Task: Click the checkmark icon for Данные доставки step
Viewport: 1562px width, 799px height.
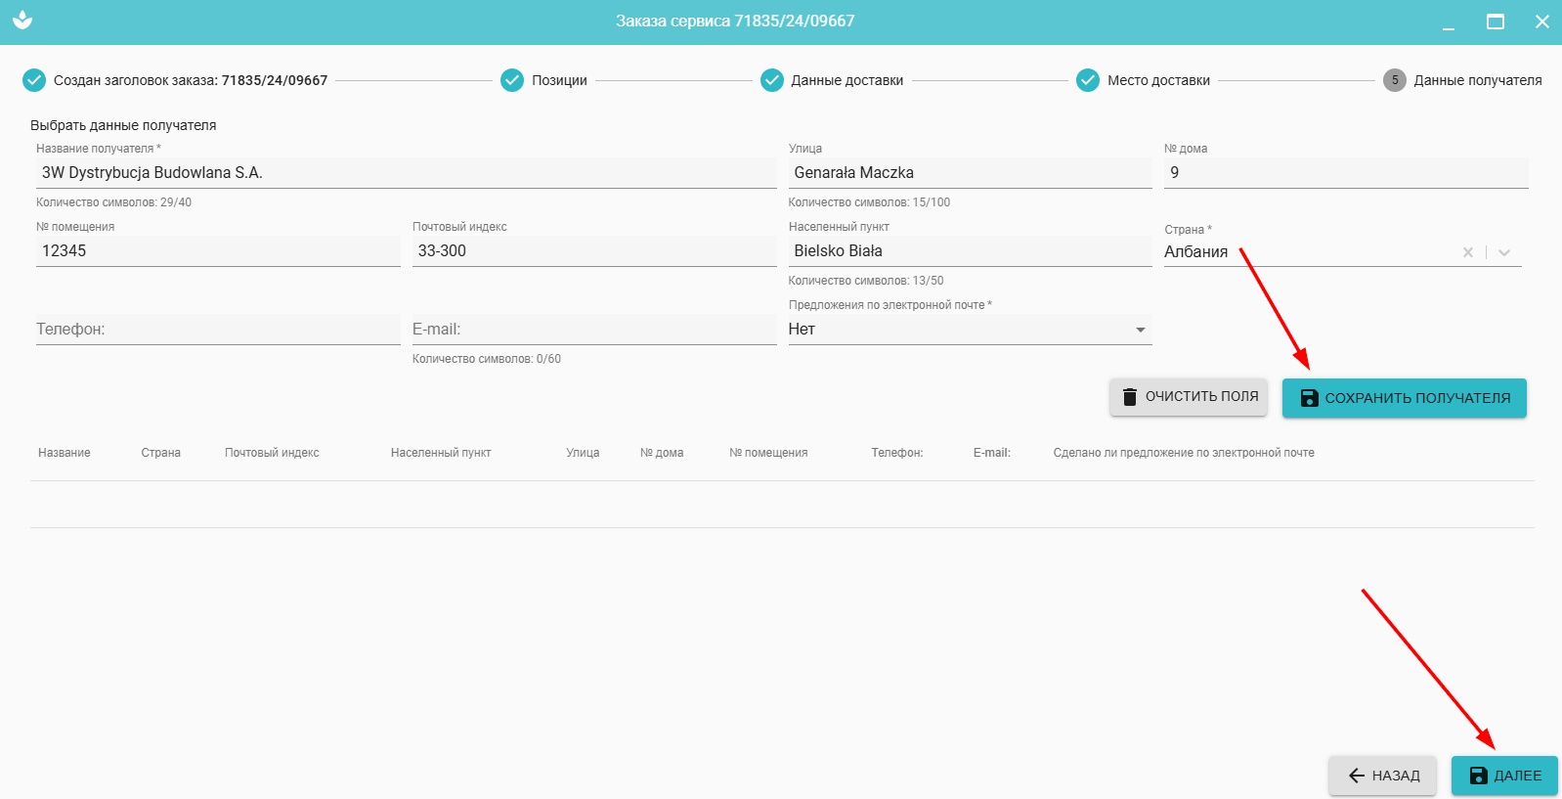Action: pyautogui.click(x=772, y=80)
